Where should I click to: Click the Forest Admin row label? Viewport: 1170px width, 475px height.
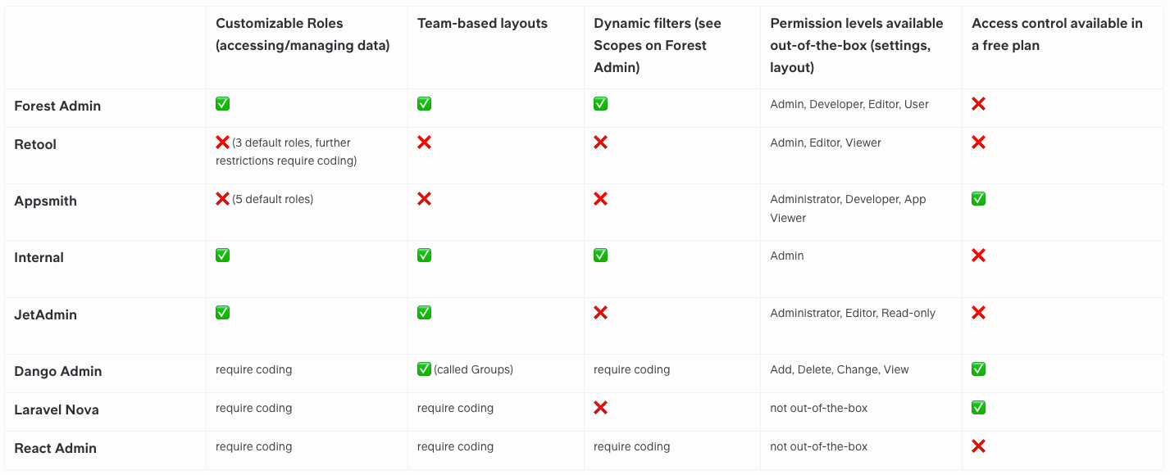(x=57, y=106)
